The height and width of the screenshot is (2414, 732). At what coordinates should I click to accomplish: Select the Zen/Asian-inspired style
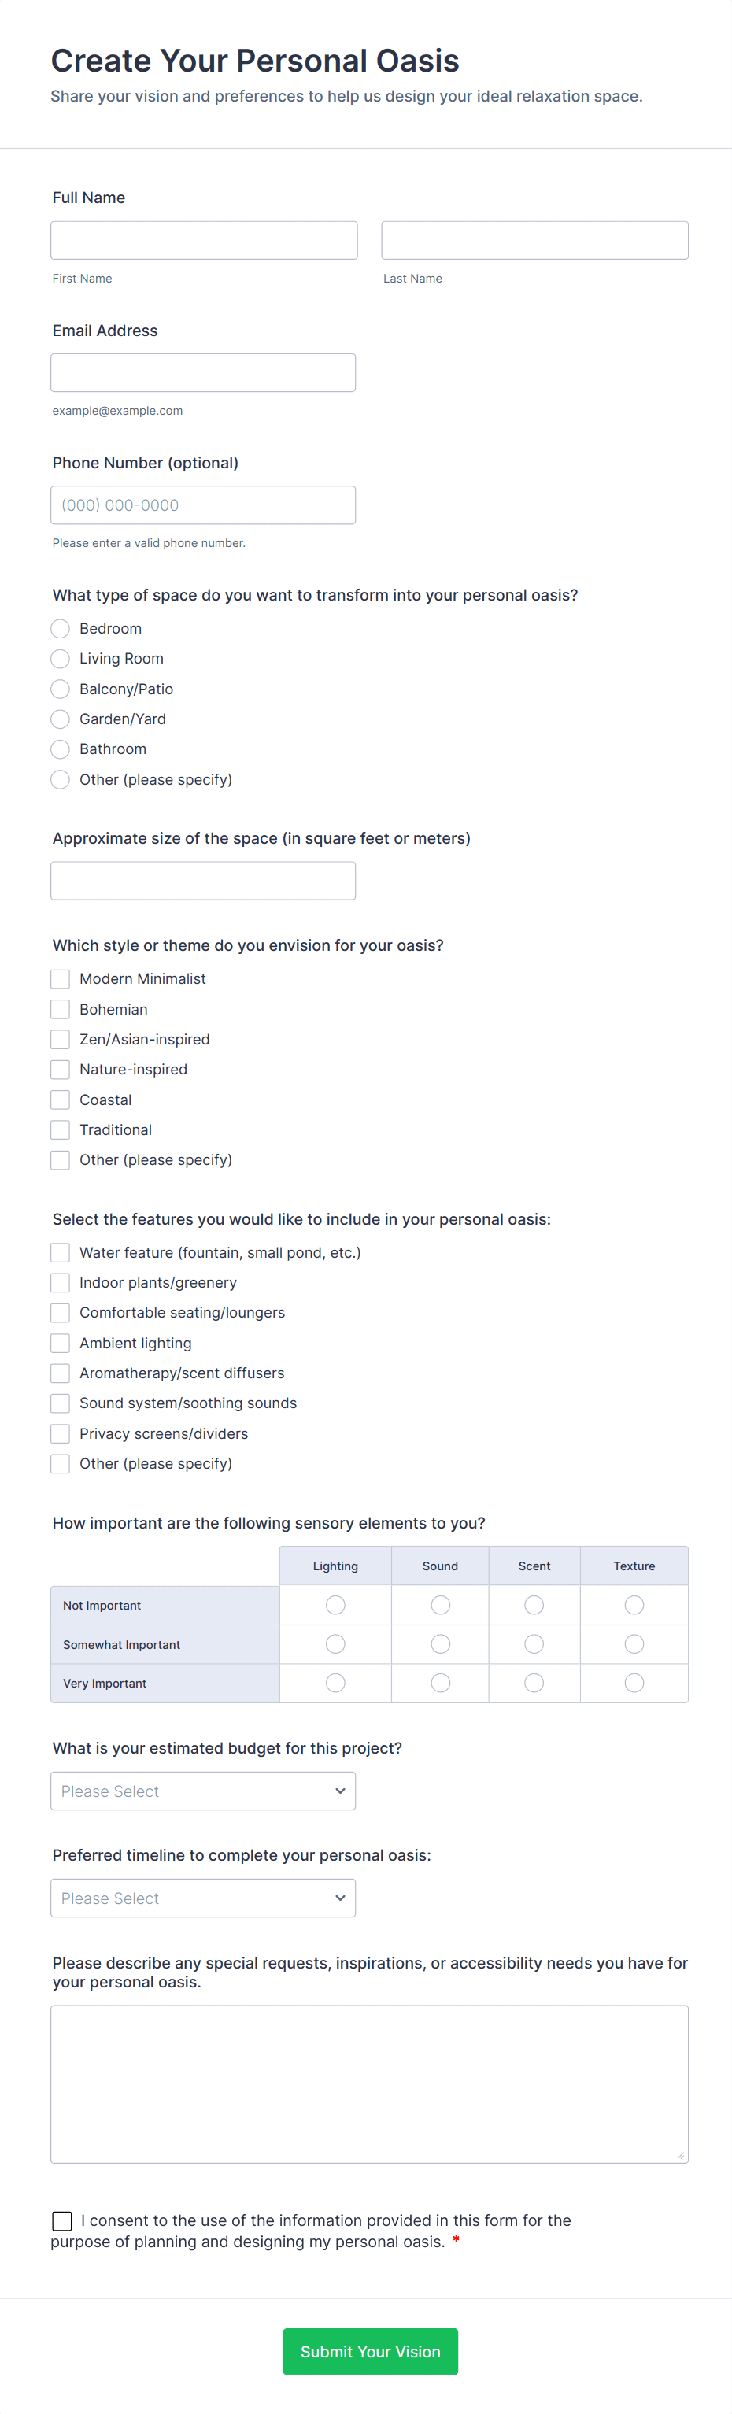[x=60, y=1038]
